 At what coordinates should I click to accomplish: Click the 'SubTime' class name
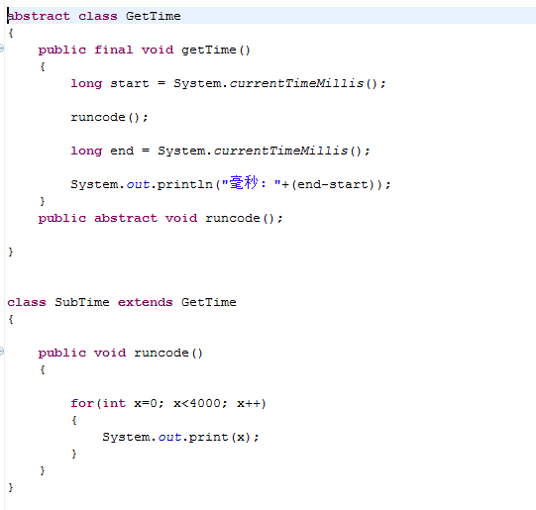(82, 302)
